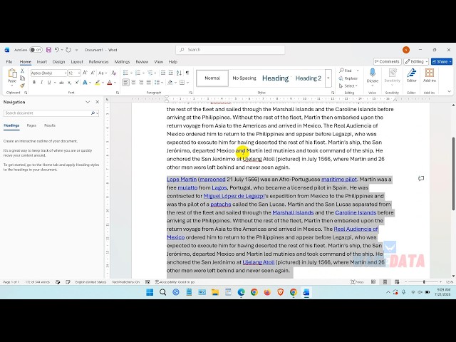Toggle Strikethrough formatting

click(61, 83)
